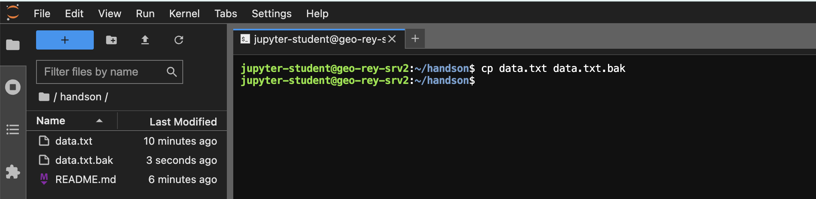Open the File menu

(x=42, y=14)
